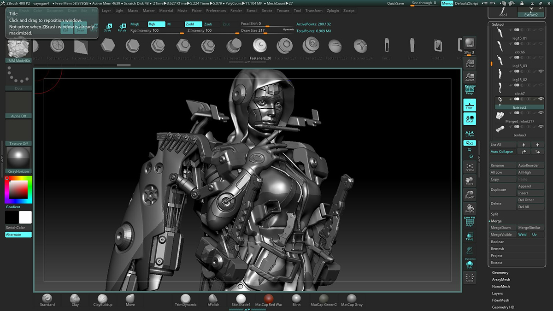Select the Rotate gizmo icon in top toolbar
553x311 pixels.
point(122,28)
